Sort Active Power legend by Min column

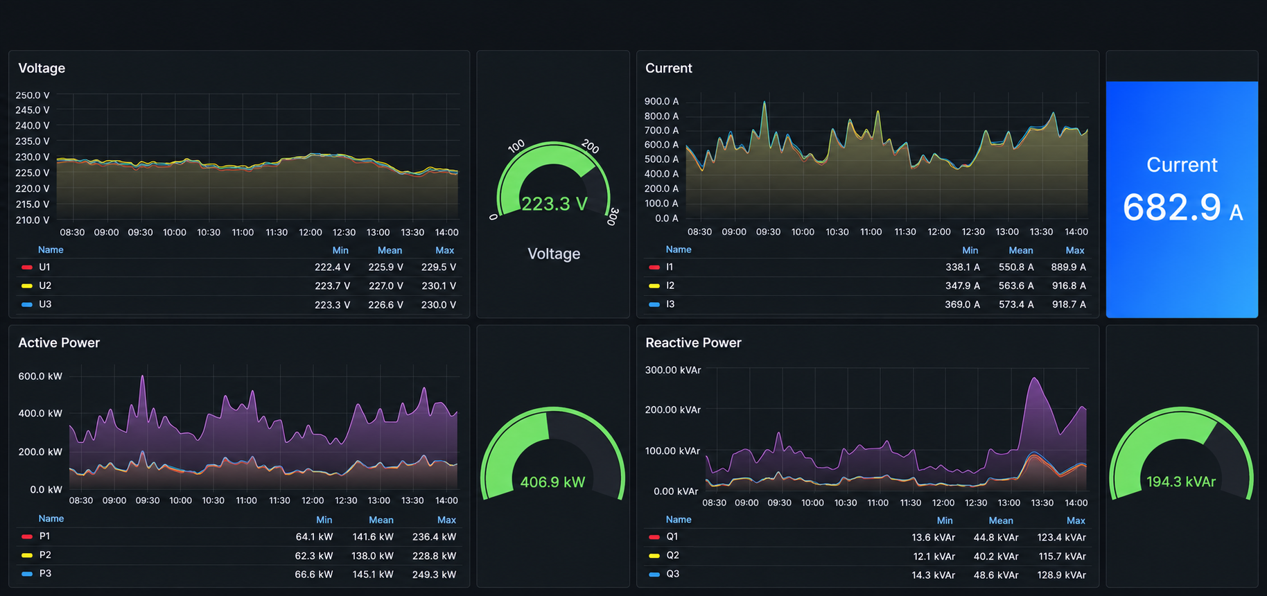(x=324, y=520)
